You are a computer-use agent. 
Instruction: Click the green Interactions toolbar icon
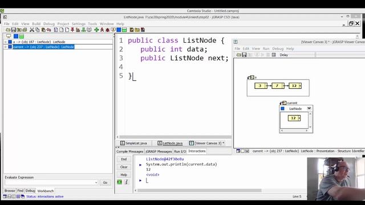[124, 30]
